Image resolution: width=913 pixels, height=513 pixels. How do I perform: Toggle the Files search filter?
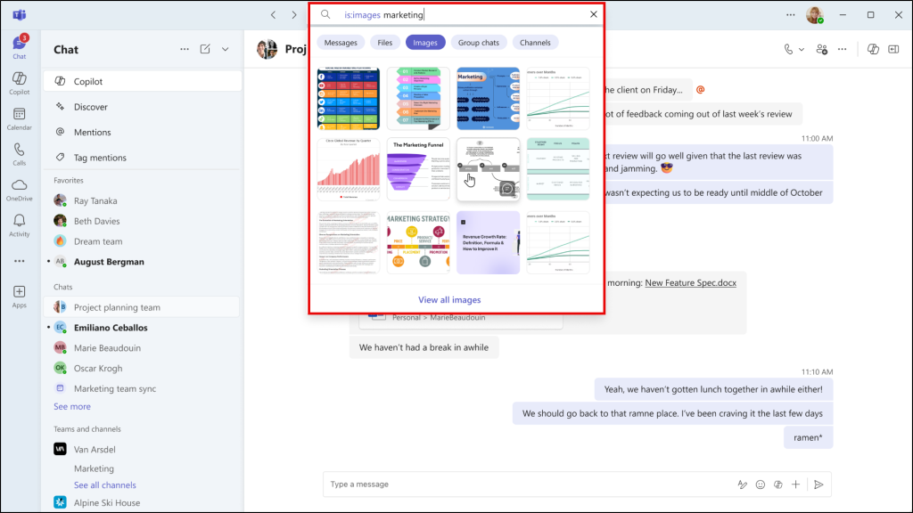[x=384, y=42]
